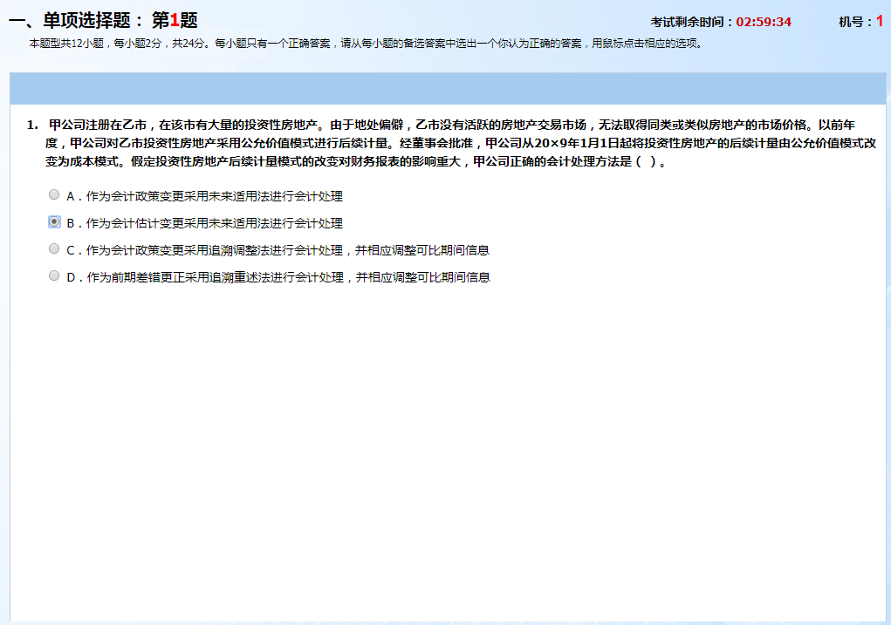Select option A as your answer

52,196
